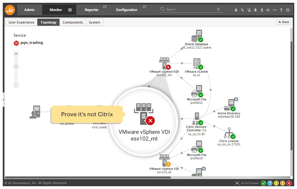Switch to the System tab
The width and height of the screenshot is (297, 189).
94,22
